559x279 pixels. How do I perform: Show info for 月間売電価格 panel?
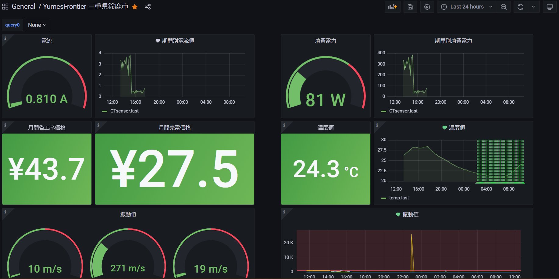point(98,125)
